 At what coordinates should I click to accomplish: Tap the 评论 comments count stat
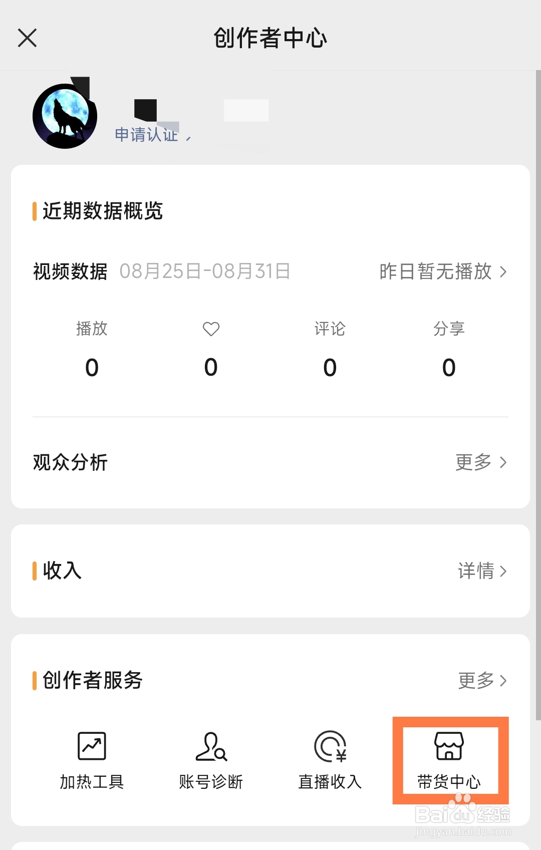pyautogui.click(x=330, y=367)
